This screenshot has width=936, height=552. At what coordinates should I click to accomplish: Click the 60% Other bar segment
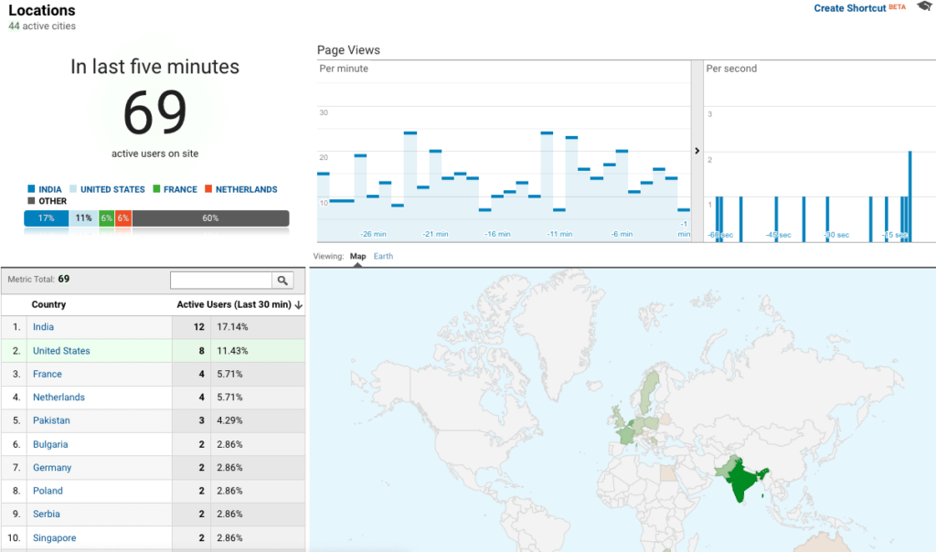211,218
